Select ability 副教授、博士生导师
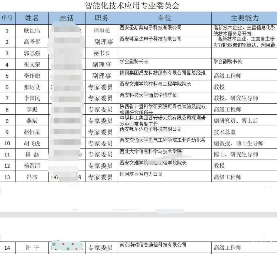 [x=239, y=143]
